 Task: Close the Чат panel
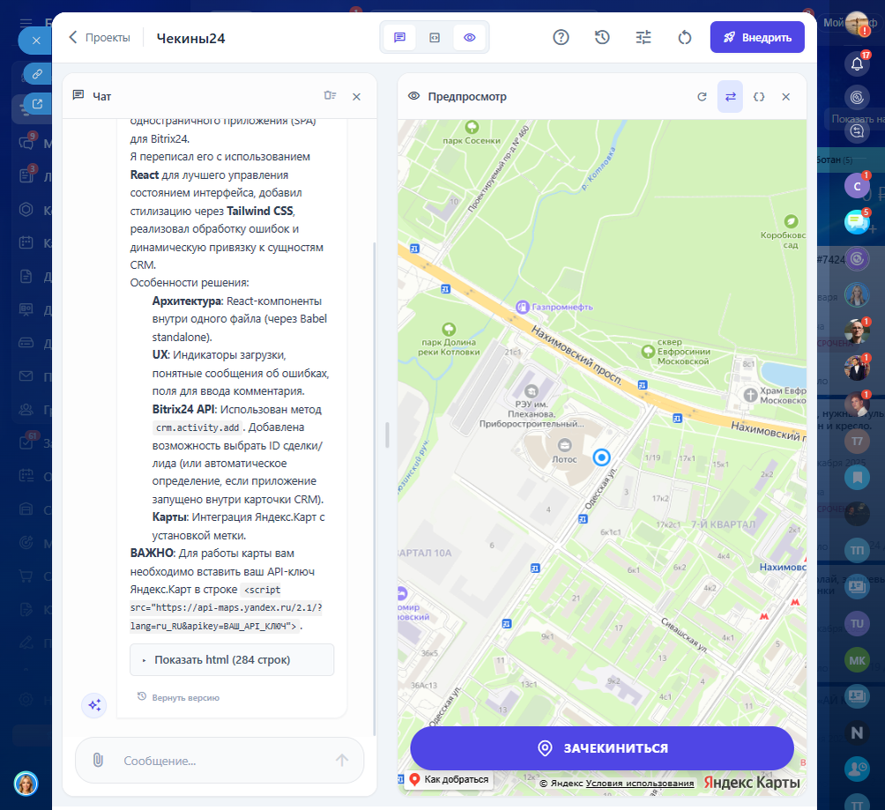click(x=357, y=97)
